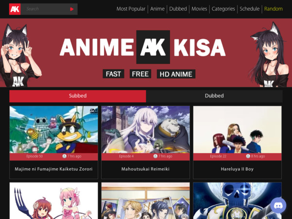View the Schedule page

pos(249,9)
